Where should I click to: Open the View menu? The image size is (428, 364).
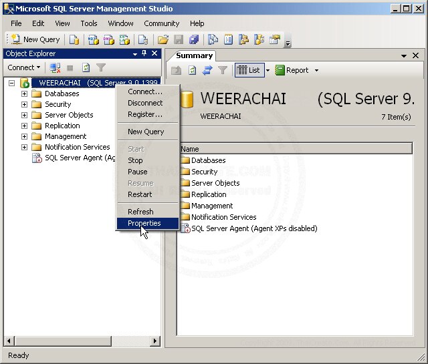pyautogui.click(x=62, y=23)
